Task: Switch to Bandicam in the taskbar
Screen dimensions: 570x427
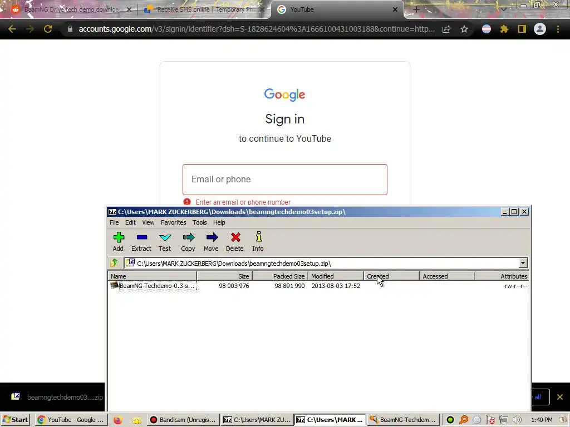Action: (x=184, y=420)
